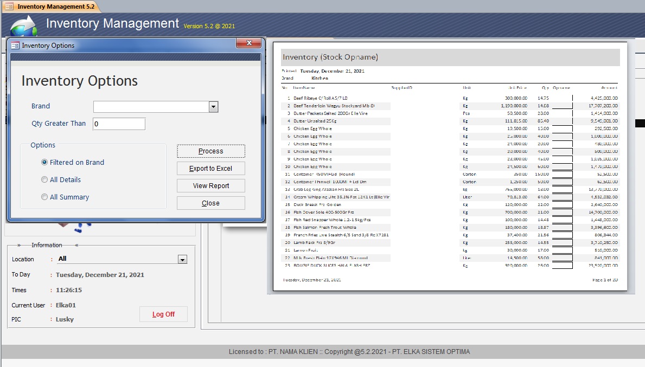This screenshot has height=367, width=645.
Task: Click the Close button in the dialog
Action: tap(210, 203)
